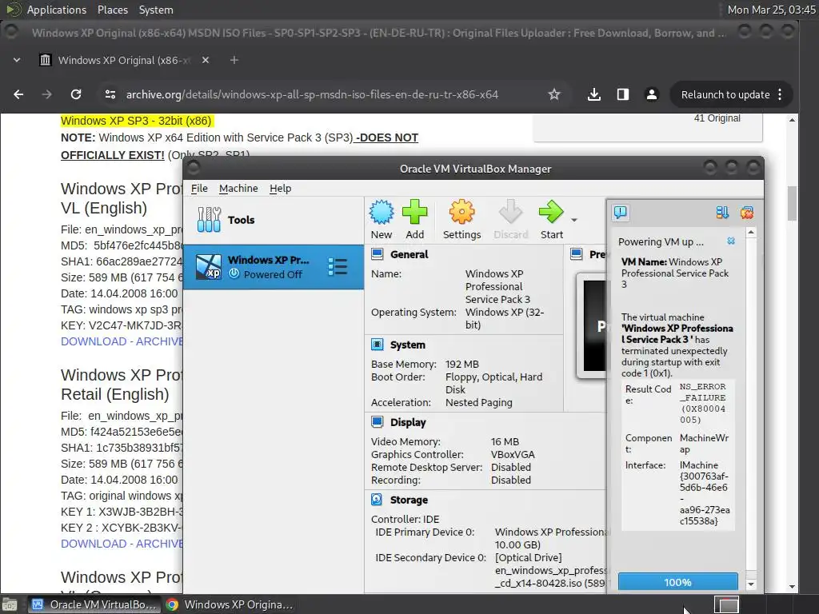Reload the archive.org page

point(76,94)
